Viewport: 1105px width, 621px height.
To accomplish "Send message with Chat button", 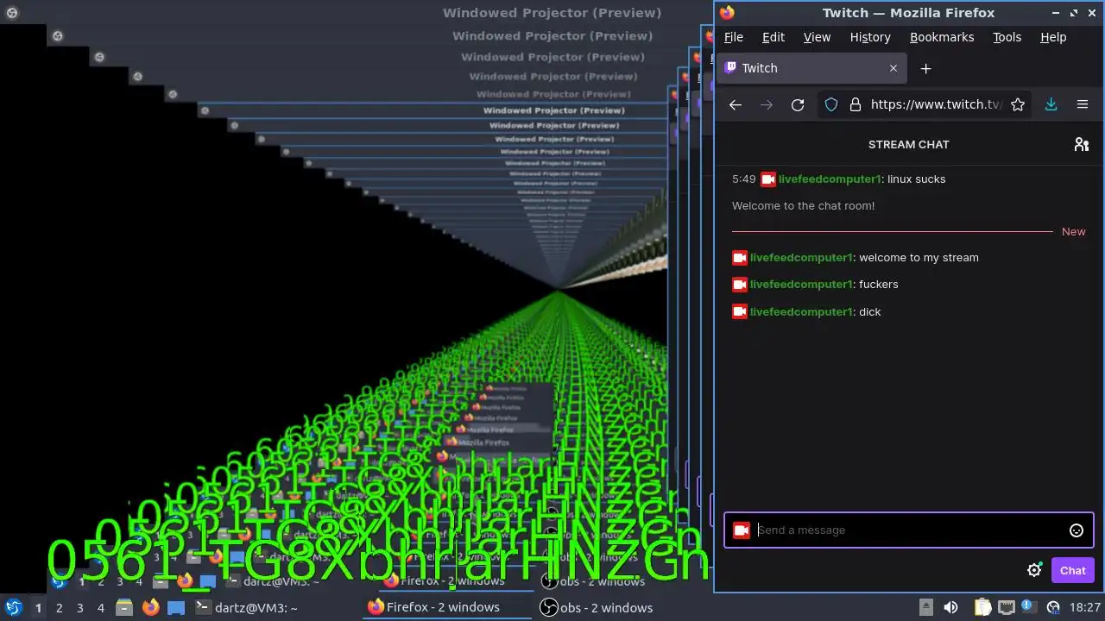I will pos(1073,570).
